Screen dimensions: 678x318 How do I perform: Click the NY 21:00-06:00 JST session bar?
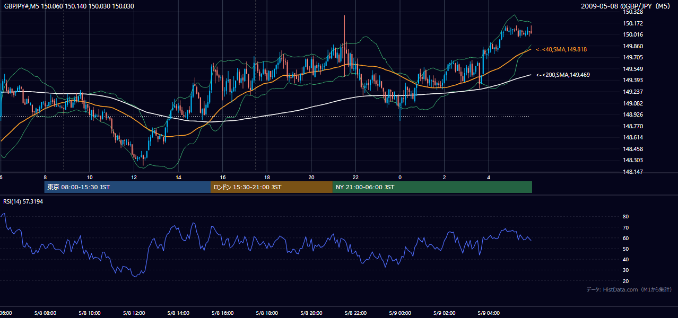pyautogui.click(x=432, y=187)
